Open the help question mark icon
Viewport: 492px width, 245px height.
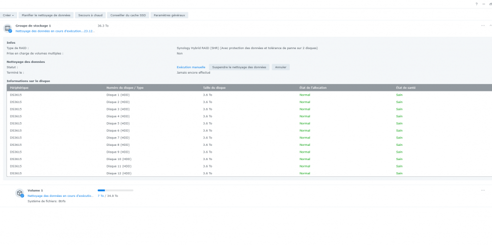click(476, 4)
